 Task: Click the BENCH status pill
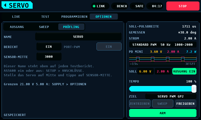coord(120,6)
